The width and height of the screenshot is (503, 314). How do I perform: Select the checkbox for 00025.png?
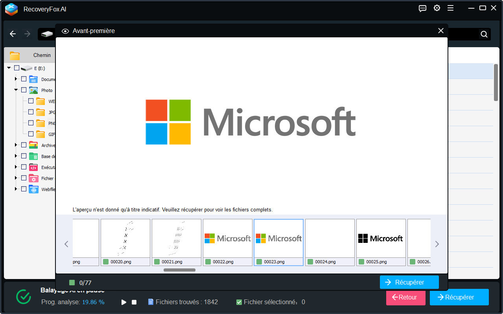(x=361, y=262)
